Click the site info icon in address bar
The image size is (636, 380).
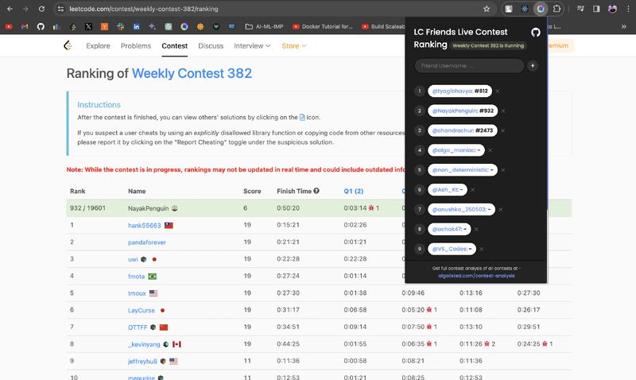coord(60,9)
